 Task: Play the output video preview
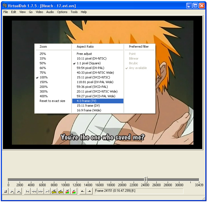tap(19, 191)
